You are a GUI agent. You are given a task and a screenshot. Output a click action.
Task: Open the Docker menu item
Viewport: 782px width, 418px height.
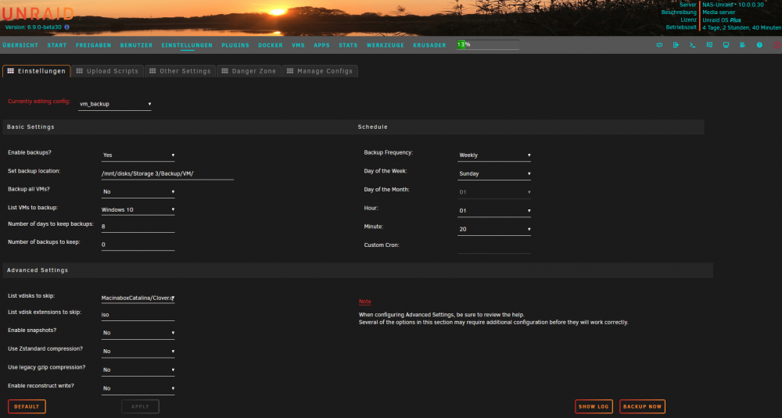pyautogui.click(x=271, y=45)
